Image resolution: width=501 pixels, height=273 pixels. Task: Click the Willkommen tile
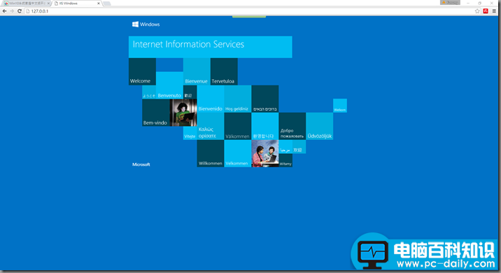coord(210,153)
